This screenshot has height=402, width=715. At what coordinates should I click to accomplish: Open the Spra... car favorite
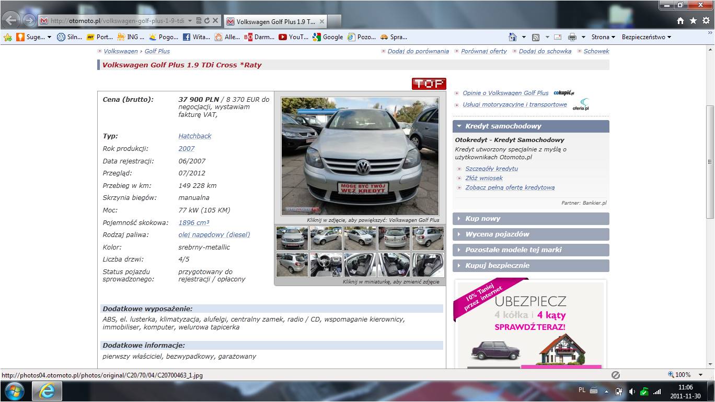(x=394, y=37)
